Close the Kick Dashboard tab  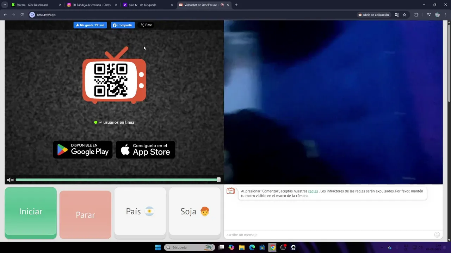click(60, 5)
